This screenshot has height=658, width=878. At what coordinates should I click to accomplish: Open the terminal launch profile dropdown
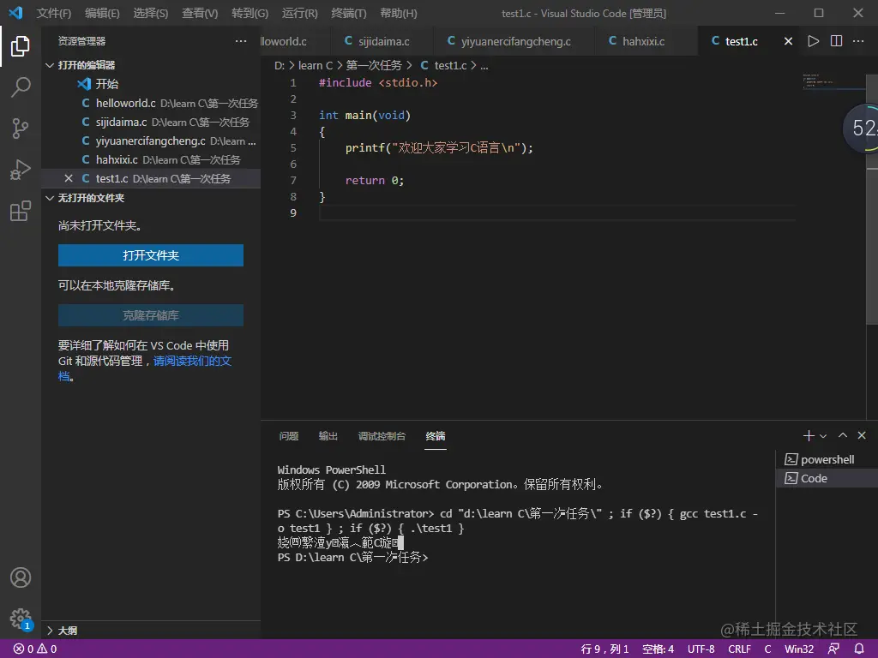823,436
